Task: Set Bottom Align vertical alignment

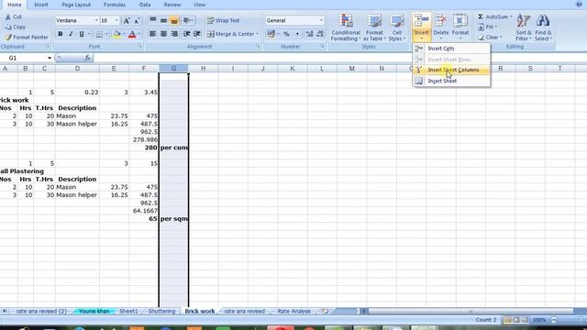Action: pos(174,20)
